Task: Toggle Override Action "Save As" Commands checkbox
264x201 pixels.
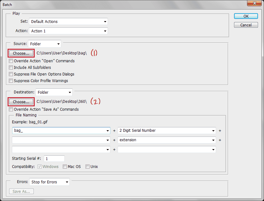Action: point(11,109)
